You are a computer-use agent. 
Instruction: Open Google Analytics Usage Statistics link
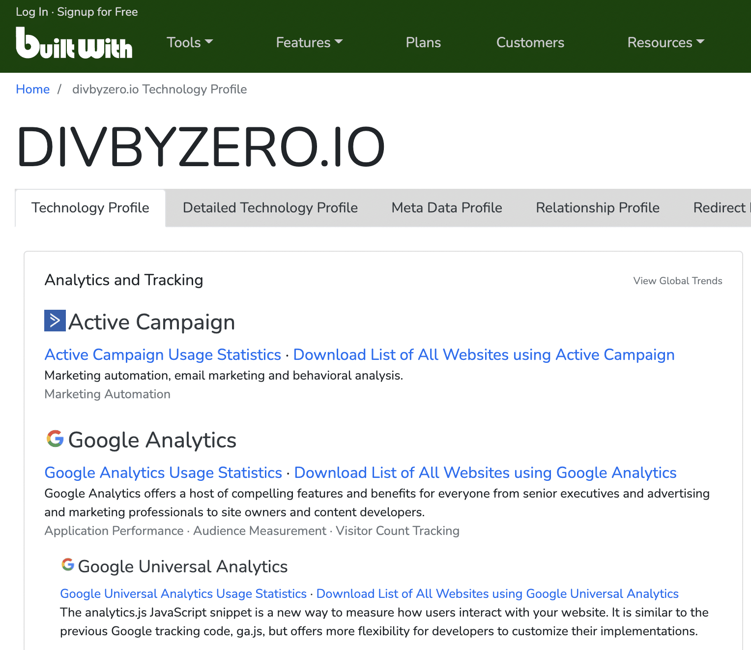pos(163,473)
